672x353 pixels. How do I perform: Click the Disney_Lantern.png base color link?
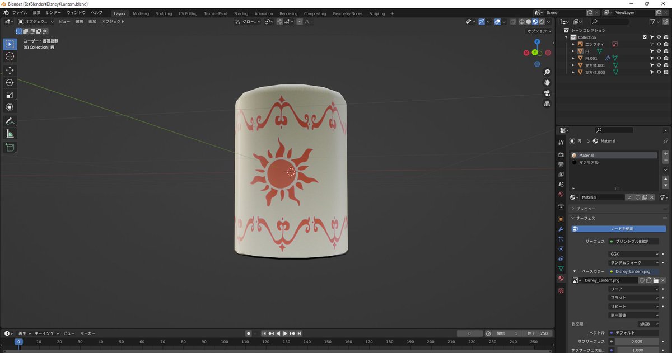coord(634,271)
